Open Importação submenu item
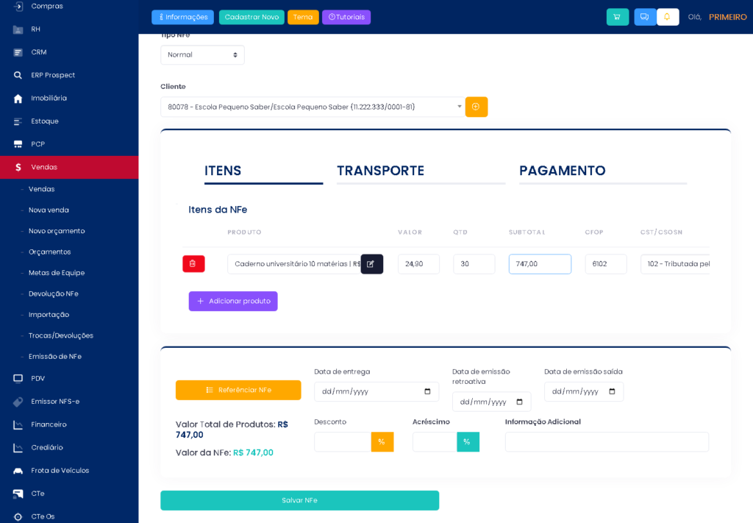The width and height of the screenshot is (753, 523). pos(49,315)
